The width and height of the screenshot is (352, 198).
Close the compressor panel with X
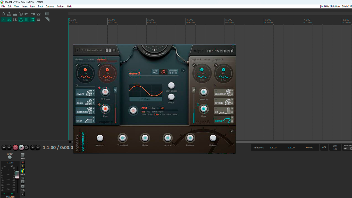click(x=232, y=131)
